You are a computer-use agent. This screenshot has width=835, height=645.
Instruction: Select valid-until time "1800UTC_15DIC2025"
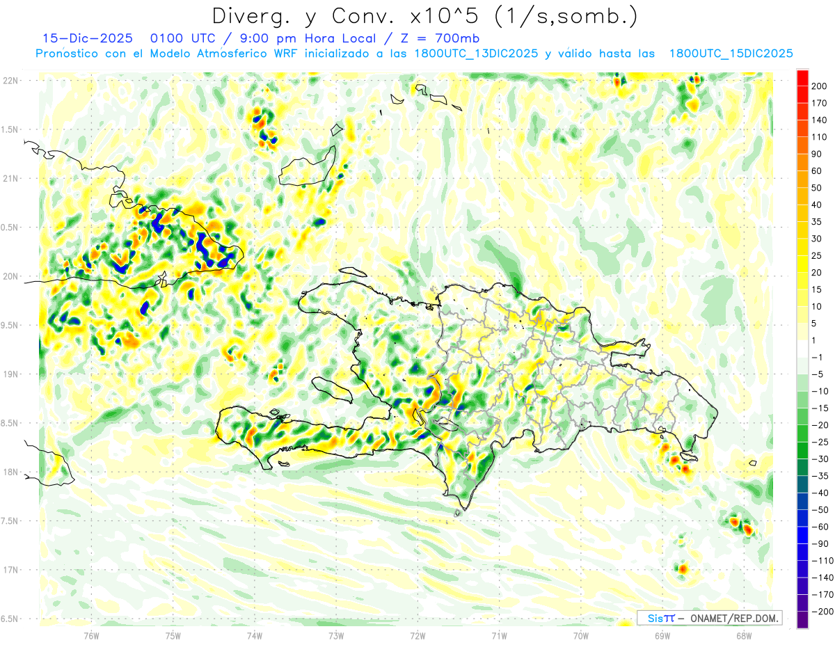point(731,54)
